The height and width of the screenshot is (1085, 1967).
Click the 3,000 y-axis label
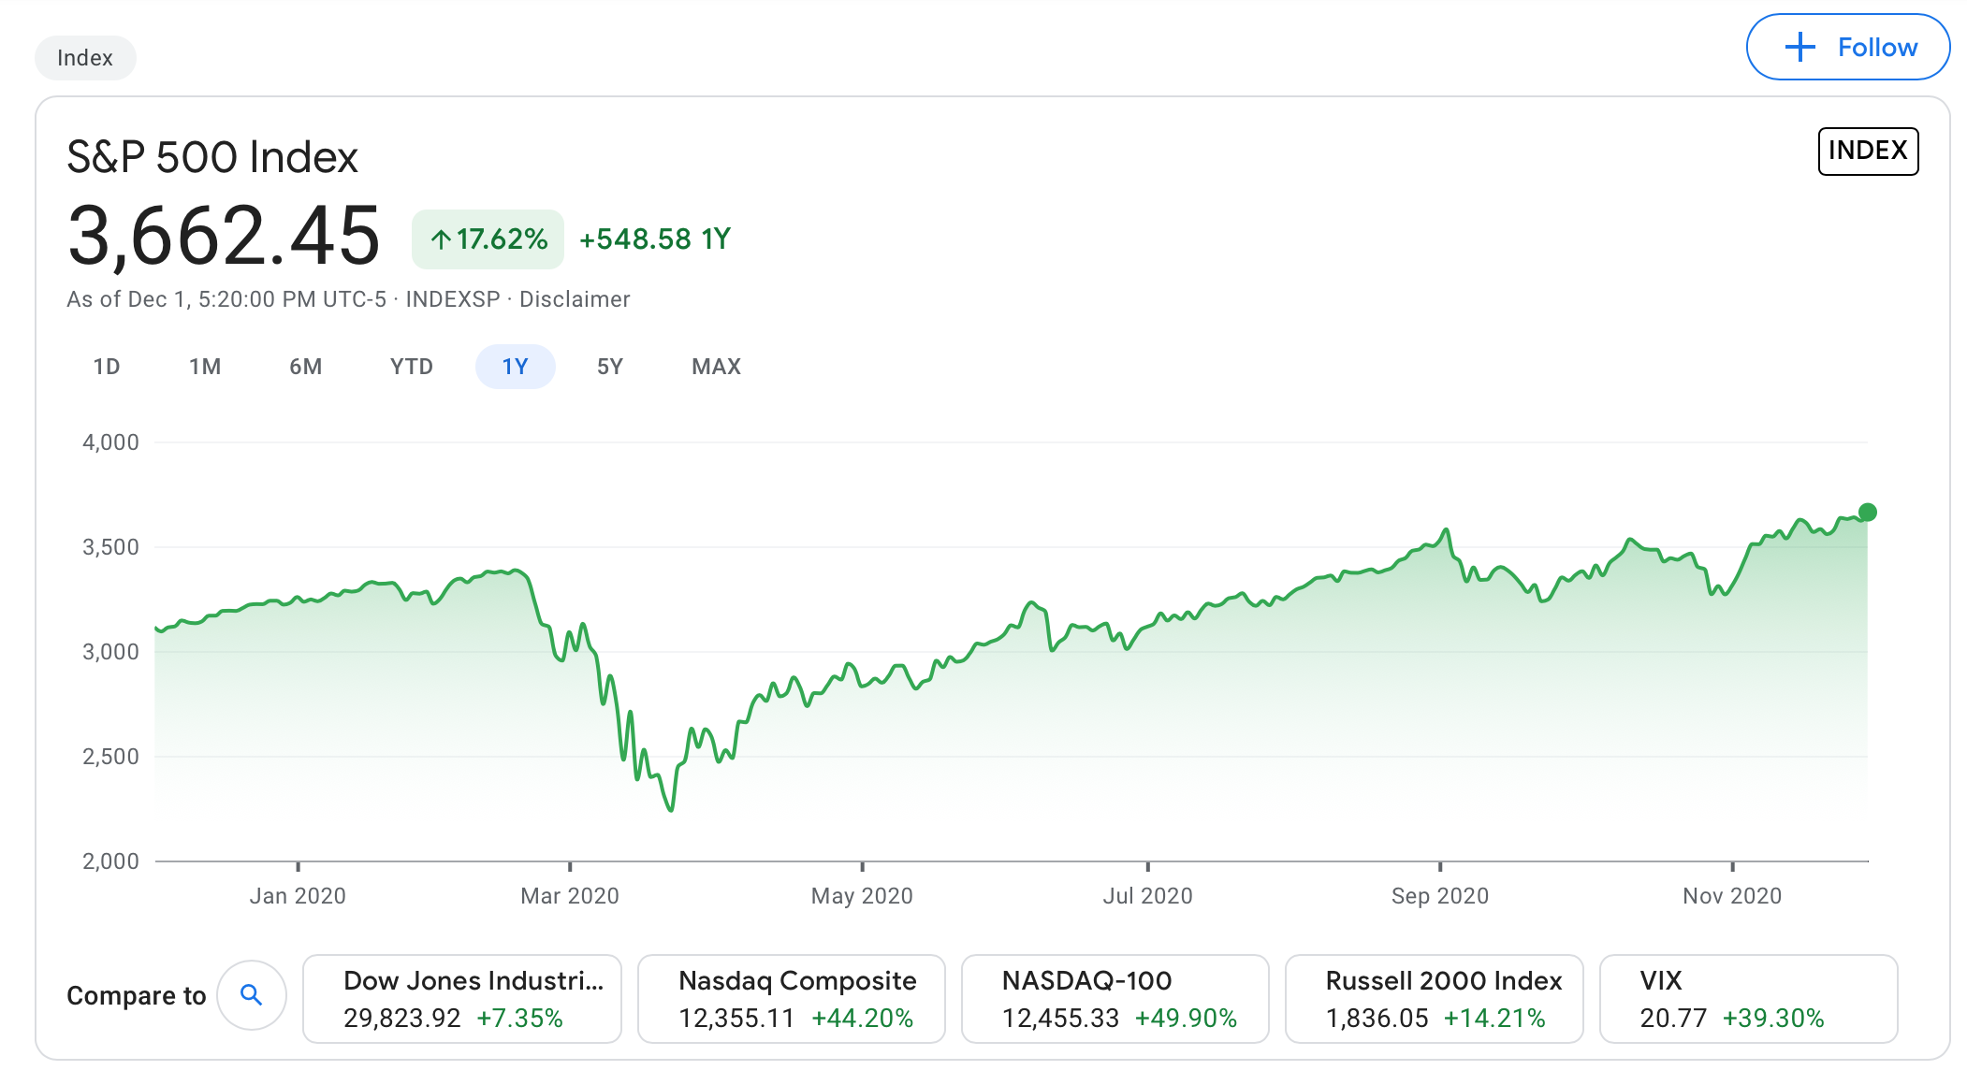110,652
